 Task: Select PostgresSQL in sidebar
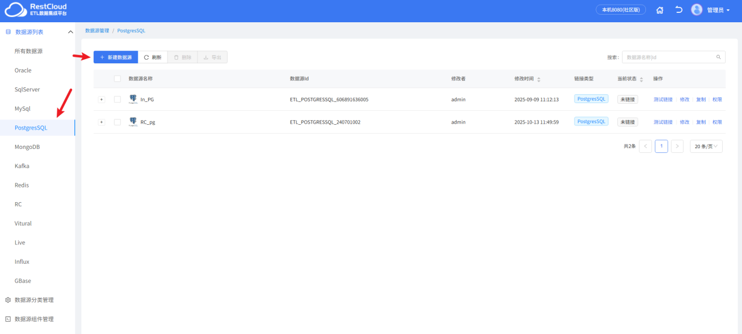(37, 128)
